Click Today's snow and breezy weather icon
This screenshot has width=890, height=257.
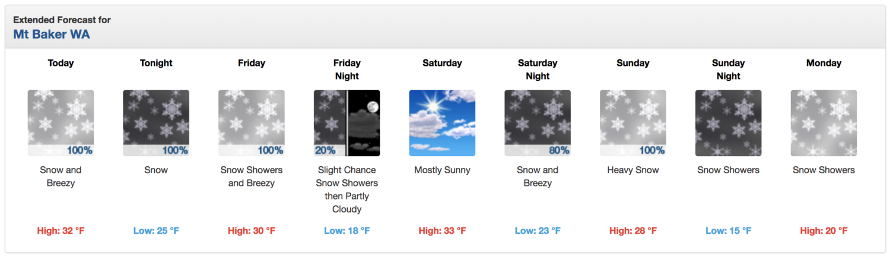pyautogui.click(x=61, y=123)
